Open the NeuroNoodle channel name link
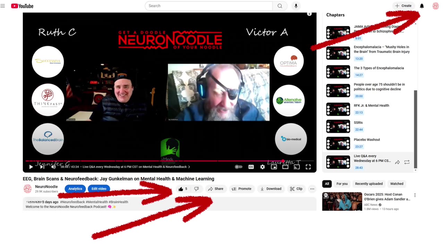444x249 pixels. coord(46,187)
